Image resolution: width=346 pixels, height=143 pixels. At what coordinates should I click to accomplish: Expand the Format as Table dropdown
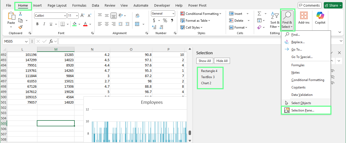click(x=209, y=21)
